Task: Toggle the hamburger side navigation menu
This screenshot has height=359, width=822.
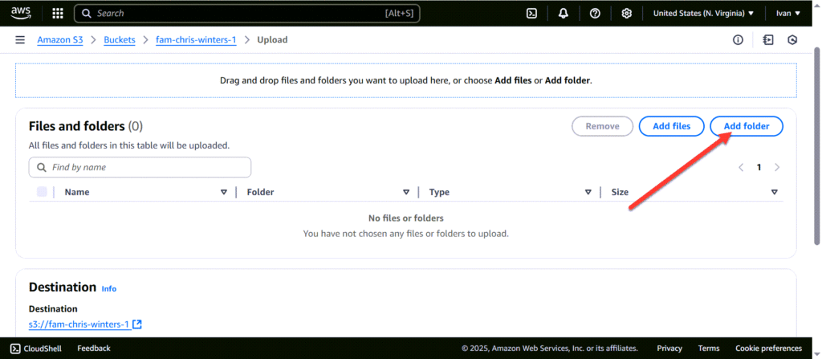Action: 20,40
